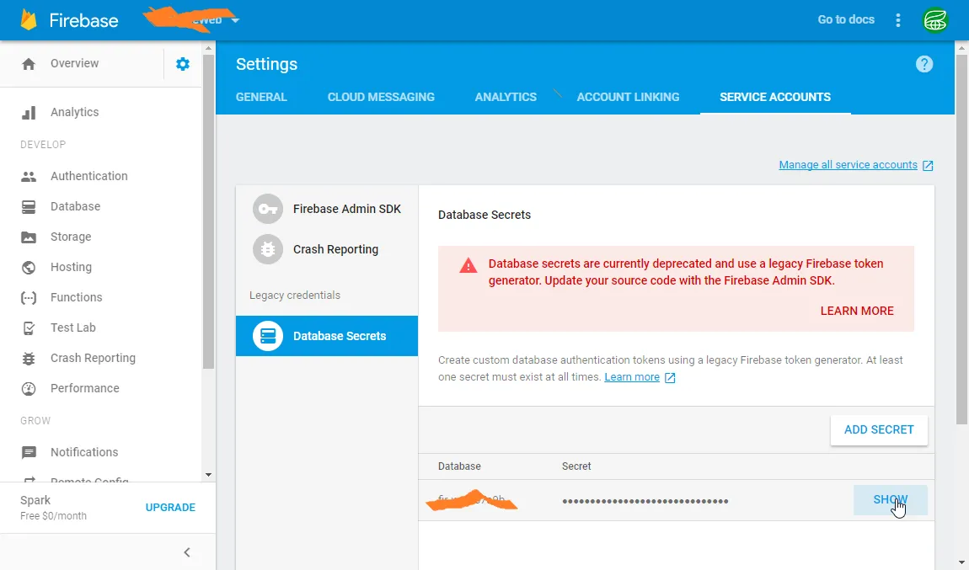Click the main page scrollbar thumb
The height and width of the screenshot is (570, 969).
(x=961, y=239)
